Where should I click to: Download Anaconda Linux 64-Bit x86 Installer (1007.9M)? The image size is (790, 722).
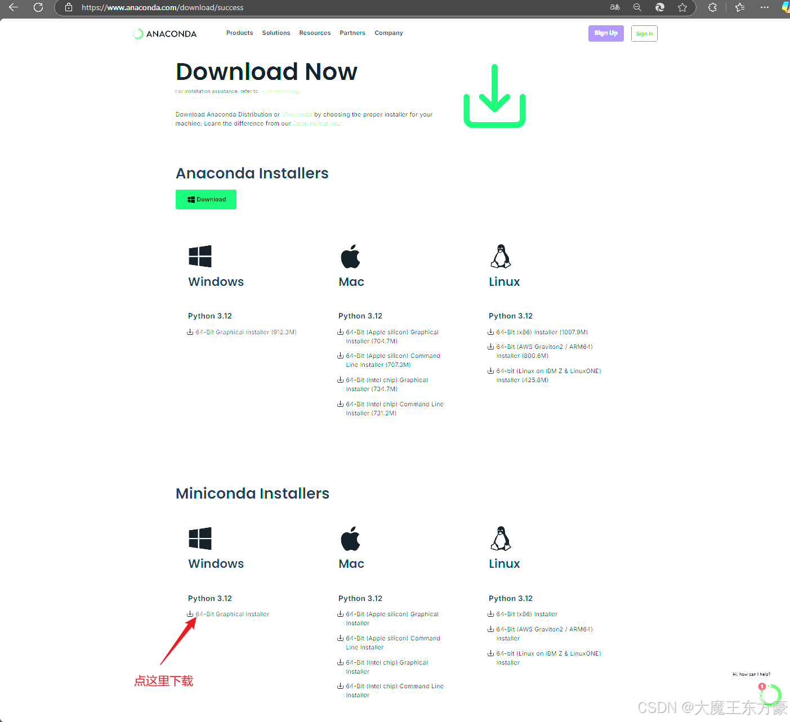(x=542, y=332)
